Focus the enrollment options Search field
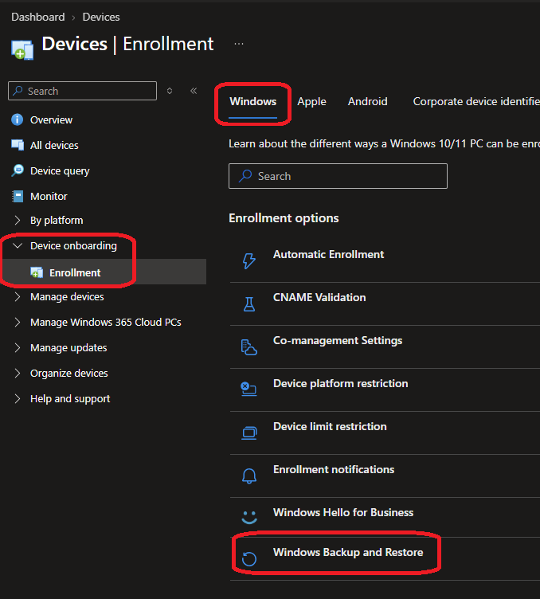540x599 pixels. 338,176
